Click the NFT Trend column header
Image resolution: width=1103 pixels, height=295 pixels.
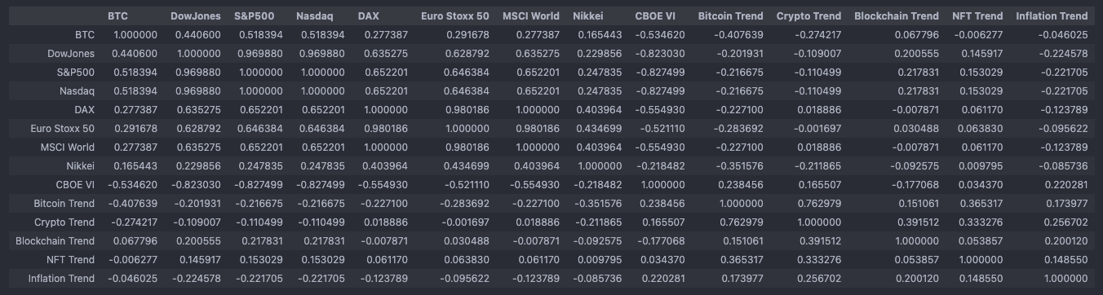(x=977, y=16)
